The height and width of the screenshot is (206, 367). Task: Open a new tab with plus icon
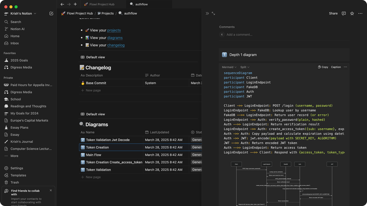(75, 4)
